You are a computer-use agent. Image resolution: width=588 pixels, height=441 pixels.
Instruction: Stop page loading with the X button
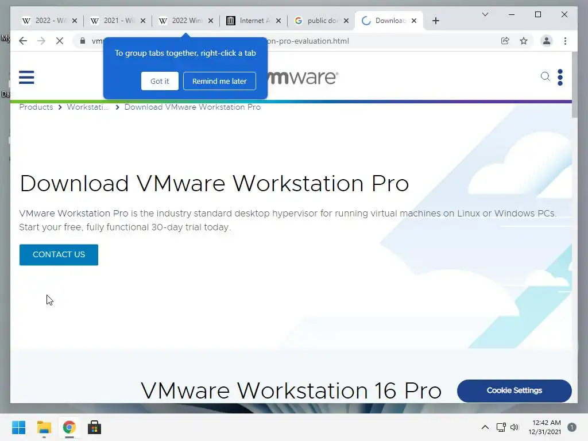point(60,41)
